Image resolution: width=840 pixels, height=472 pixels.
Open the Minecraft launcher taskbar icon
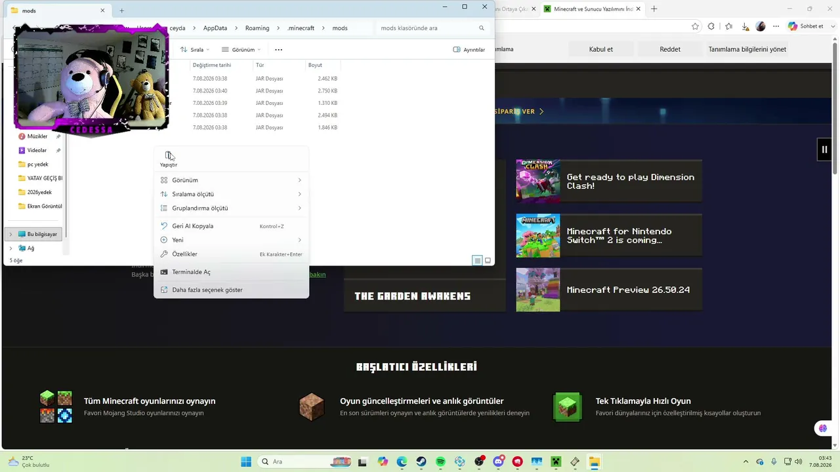click(x=556, y=462)
